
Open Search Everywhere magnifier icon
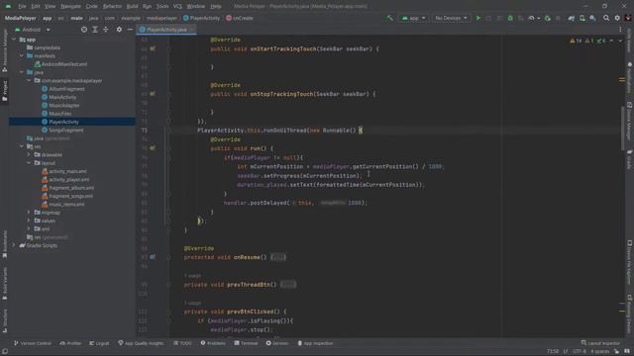(x=606, y=18)
